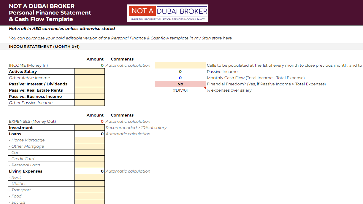Click '% expenses over salary' text
This screenshot has width=363, height=204.
click(229, 90)
